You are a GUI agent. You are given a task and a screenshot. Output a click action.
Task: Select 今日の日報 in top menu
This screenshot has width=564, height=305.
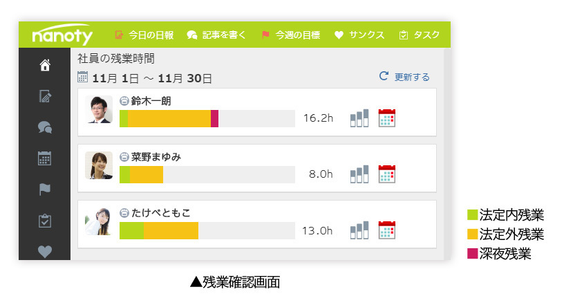[144, 35]
